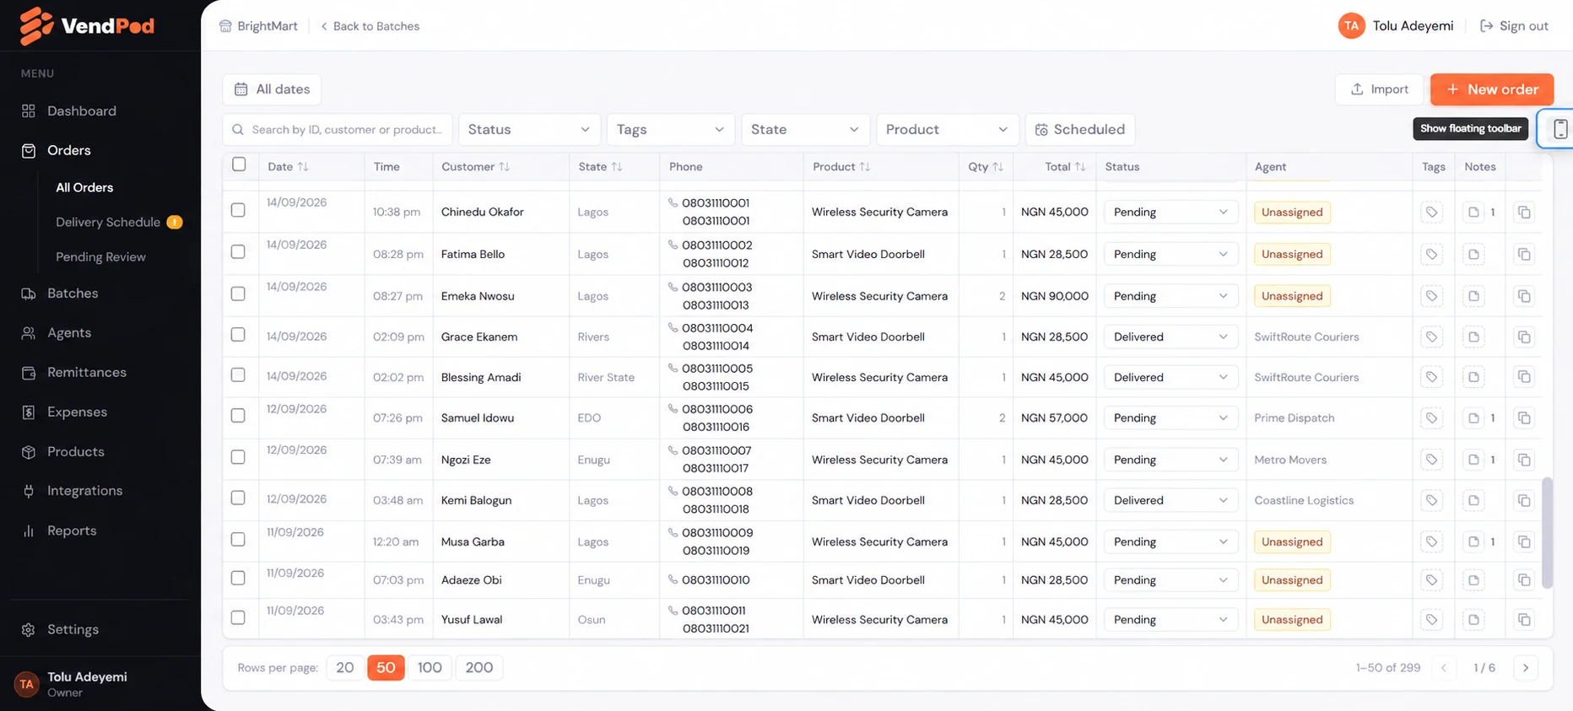Copy the Kemi Balogun order

click(1524, 500)
